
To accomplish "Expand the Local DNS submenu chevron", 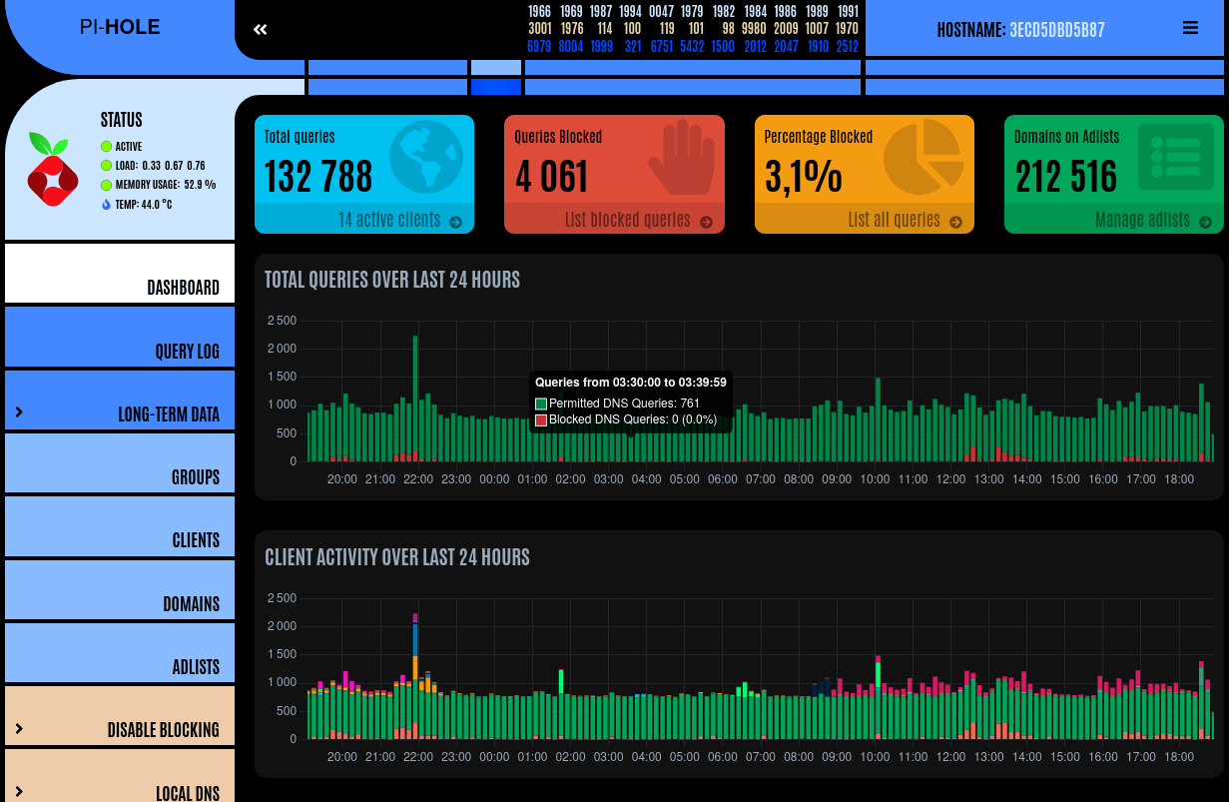I will pyautogui.click(x=19, y=791).
